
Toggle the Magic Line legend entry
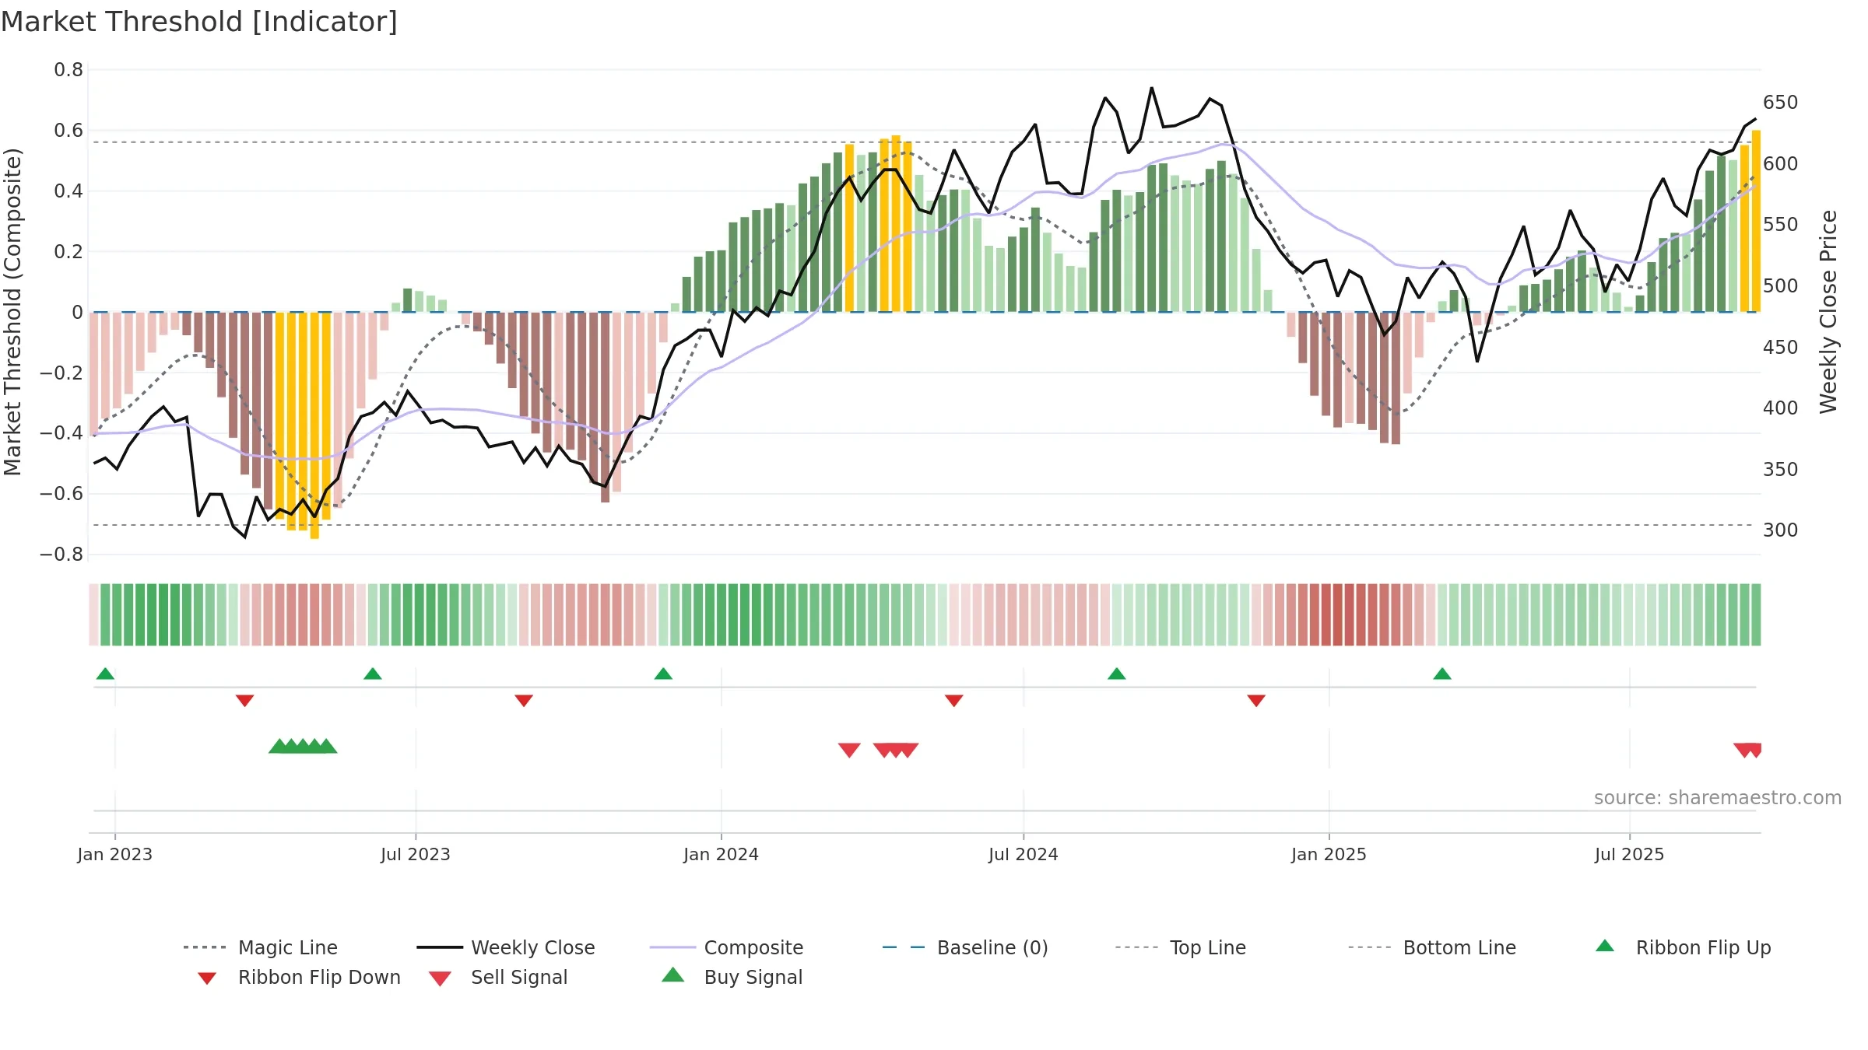click(x=260, y=947)
